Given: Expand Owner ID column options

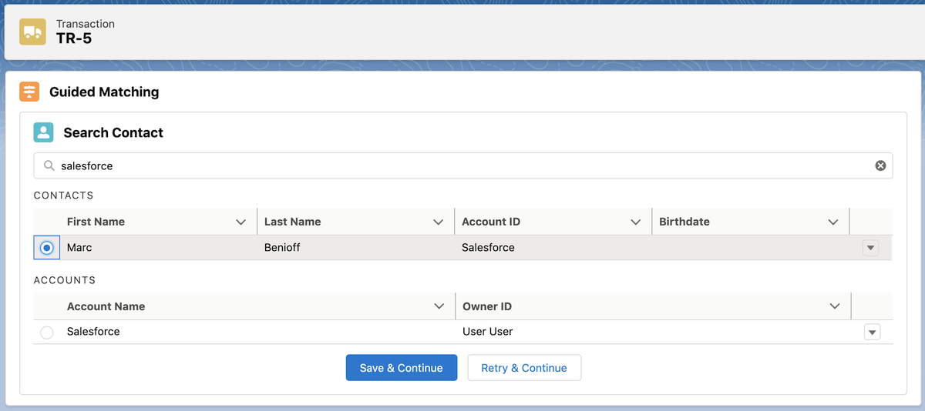Looking at the screenshot, I should click(834, 306).
